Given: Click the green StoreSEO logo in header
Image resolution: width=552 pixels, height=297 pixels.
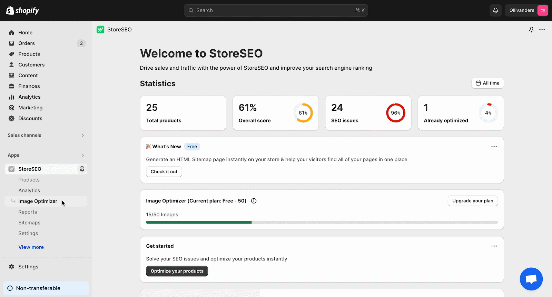Looking at the screenshot, I should click(100, 30).
